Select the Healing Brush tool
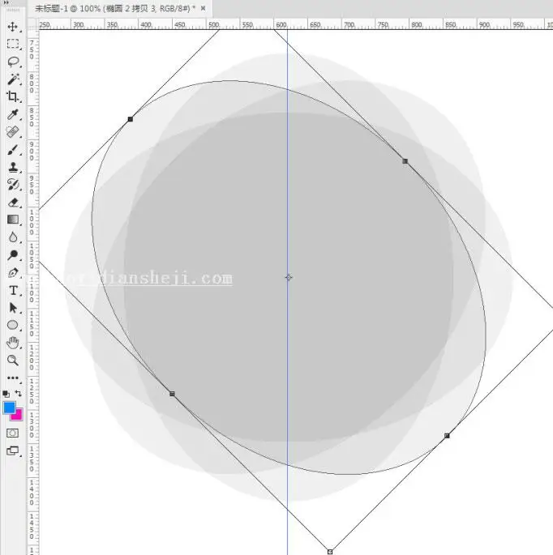The image size is (553, 555). click(x=13, y=132)
